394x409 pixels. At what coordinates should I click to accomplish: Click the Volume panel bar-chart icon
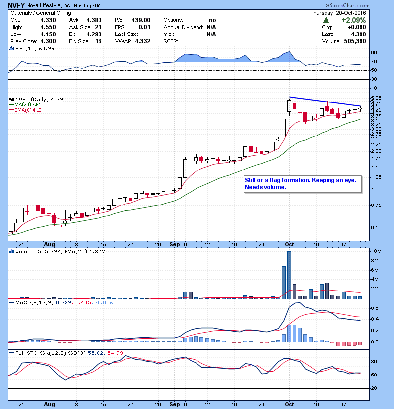pyautogui.click(x=11, y=251)
